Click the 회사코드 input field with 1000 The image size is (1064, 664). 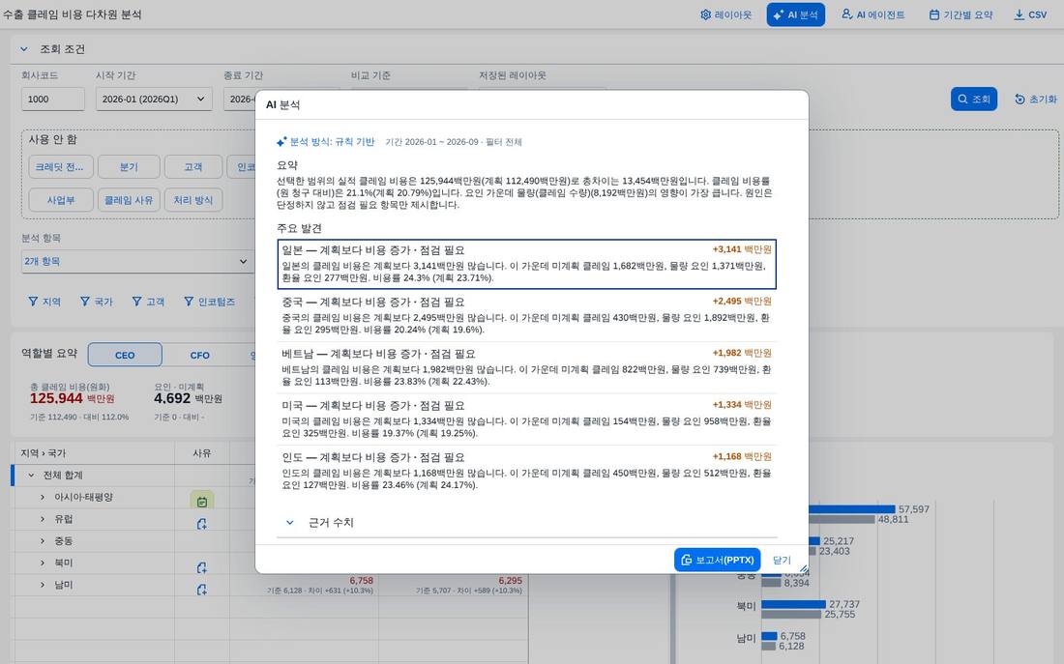point(53,99)
